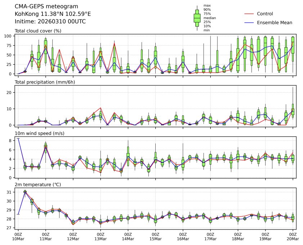
Task: Click the blue Ensemble Mean legend line
Action: (250, 23)
